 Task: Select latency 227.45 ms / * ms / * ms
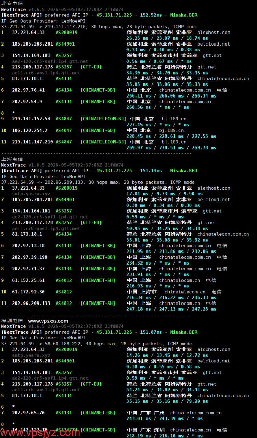click(158, 125)
